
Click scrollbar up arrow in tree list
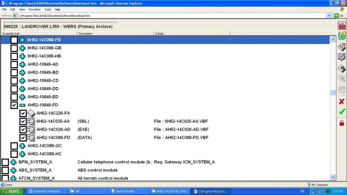click(333, 39)
